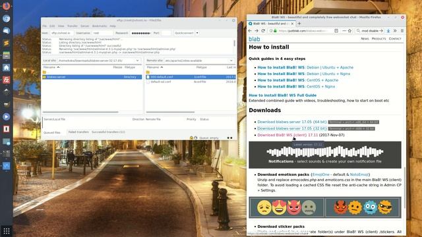Expand Firefox toolbar overflow chevron
This screenshot has width=422, height=237.
pyautogui.click(x=395, y=31)
